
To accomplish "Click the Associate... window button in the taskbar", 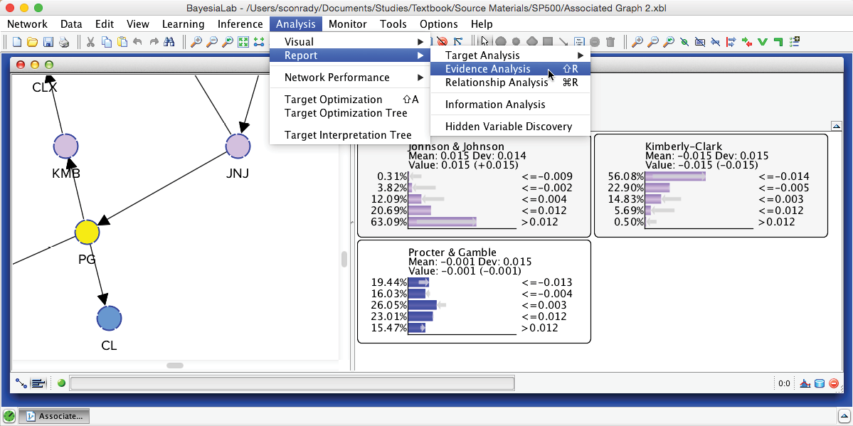I will pos(54,416).
